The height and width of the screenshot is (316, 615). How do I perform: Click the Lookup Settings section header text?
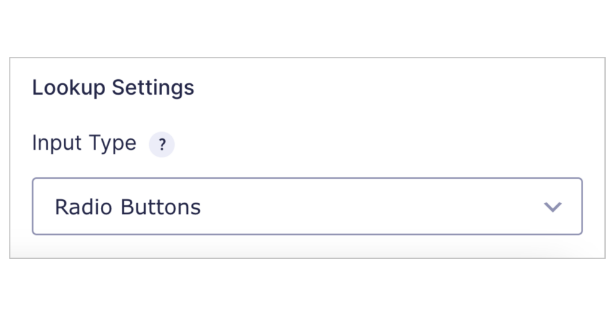point(113,88)
